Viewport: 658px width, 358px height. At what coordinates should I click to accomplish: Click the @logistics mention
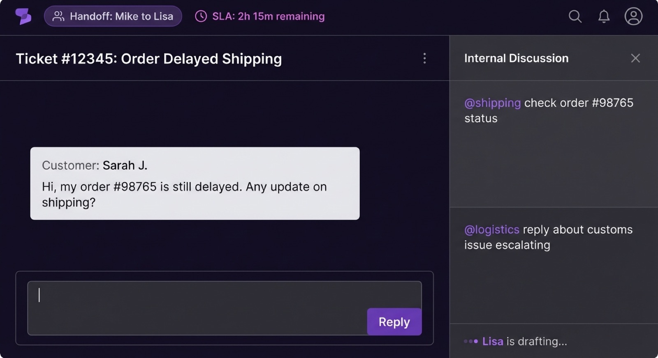tap(492, 229)
